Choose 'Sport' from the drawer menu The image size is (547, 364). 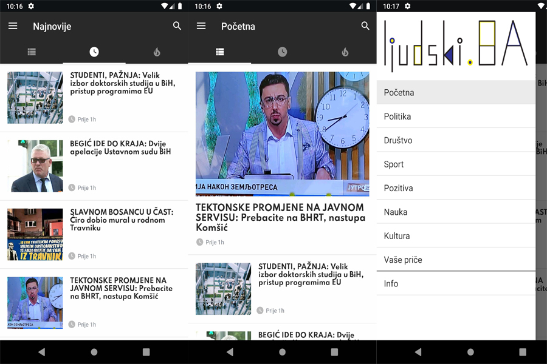456,164
